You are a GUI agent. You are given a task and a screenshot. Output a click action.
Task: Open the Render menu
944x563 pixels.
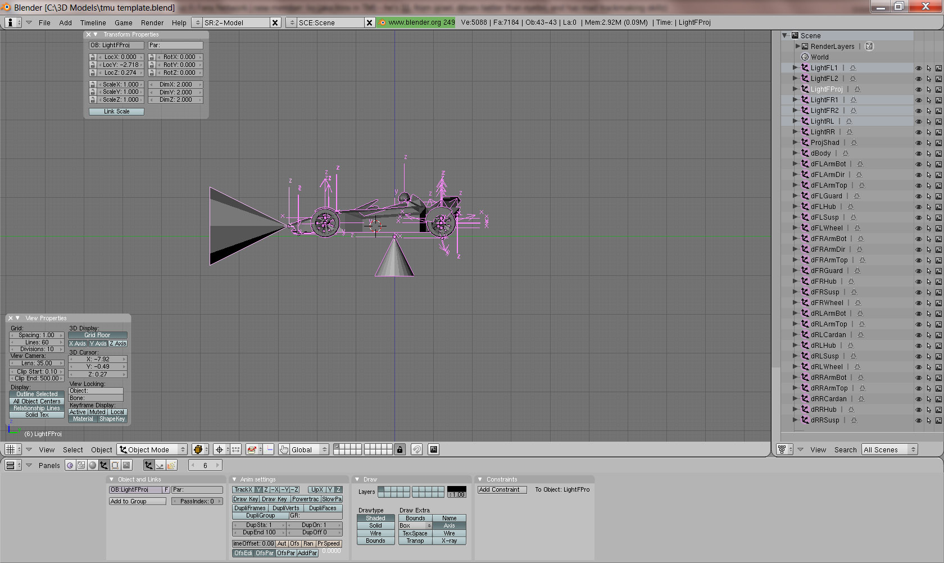click(152, 23)
